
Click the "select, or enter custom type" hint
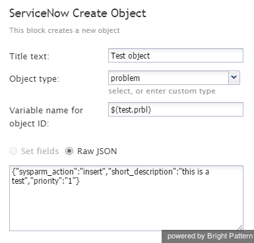tap(162, 91)
